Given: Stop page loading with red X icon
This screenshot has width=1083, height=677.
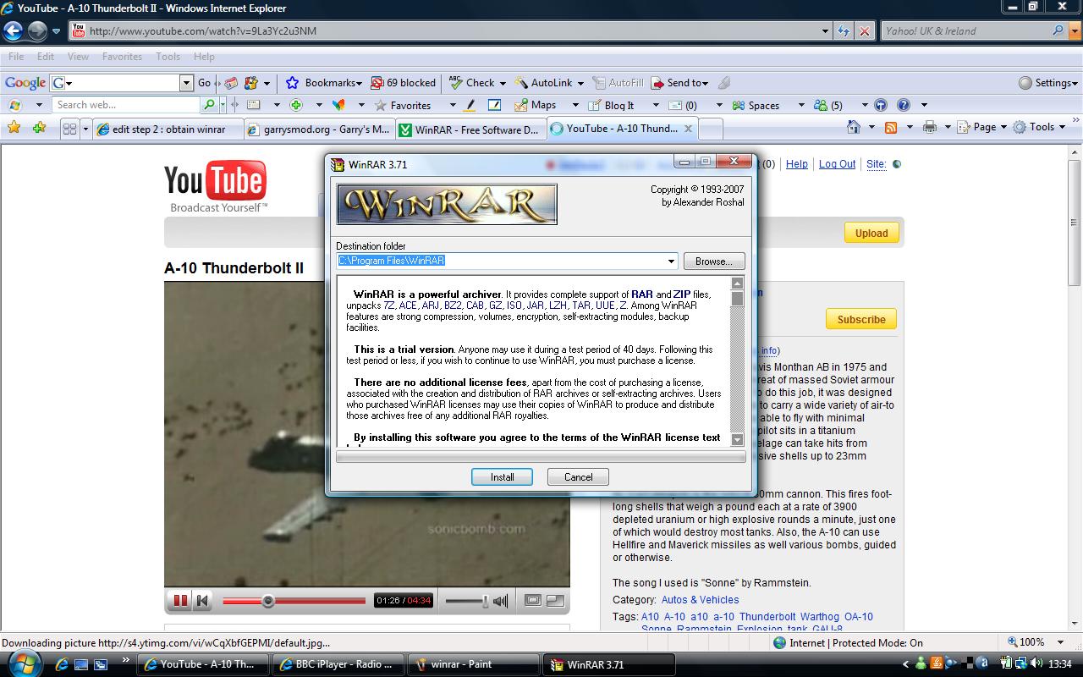Looking at the screenshot, I should coord(864,31).
